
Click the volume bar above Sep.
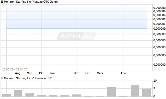(30, 95)
